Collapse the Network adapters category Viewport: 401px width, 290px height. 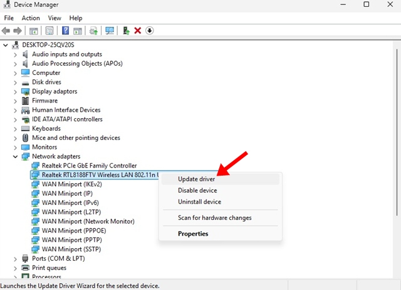tap(16, 156)
